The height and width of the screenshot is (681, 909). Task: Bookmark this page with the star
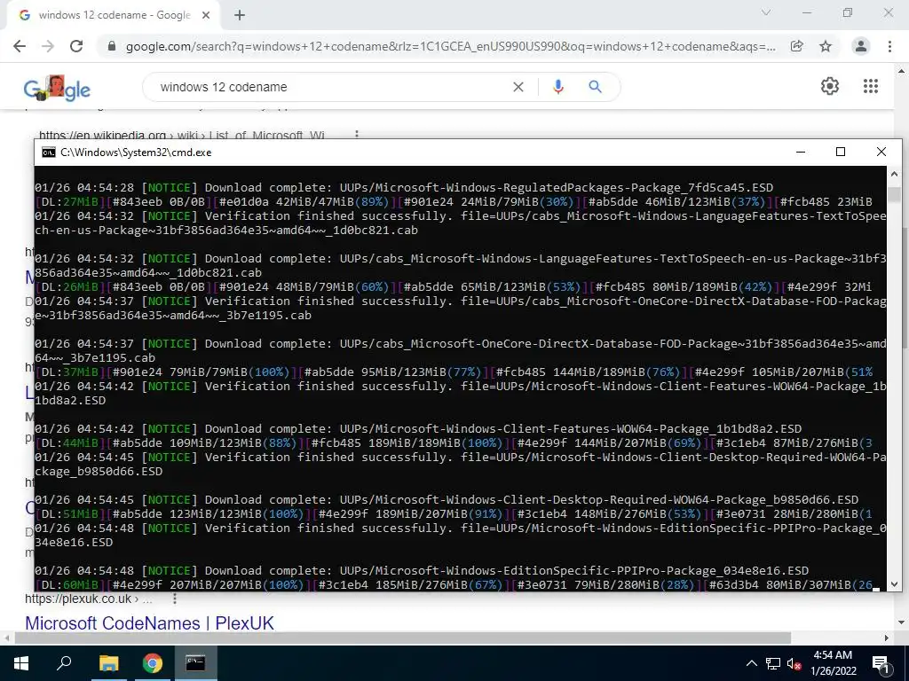pyautogui.click(x=826, y=46)
